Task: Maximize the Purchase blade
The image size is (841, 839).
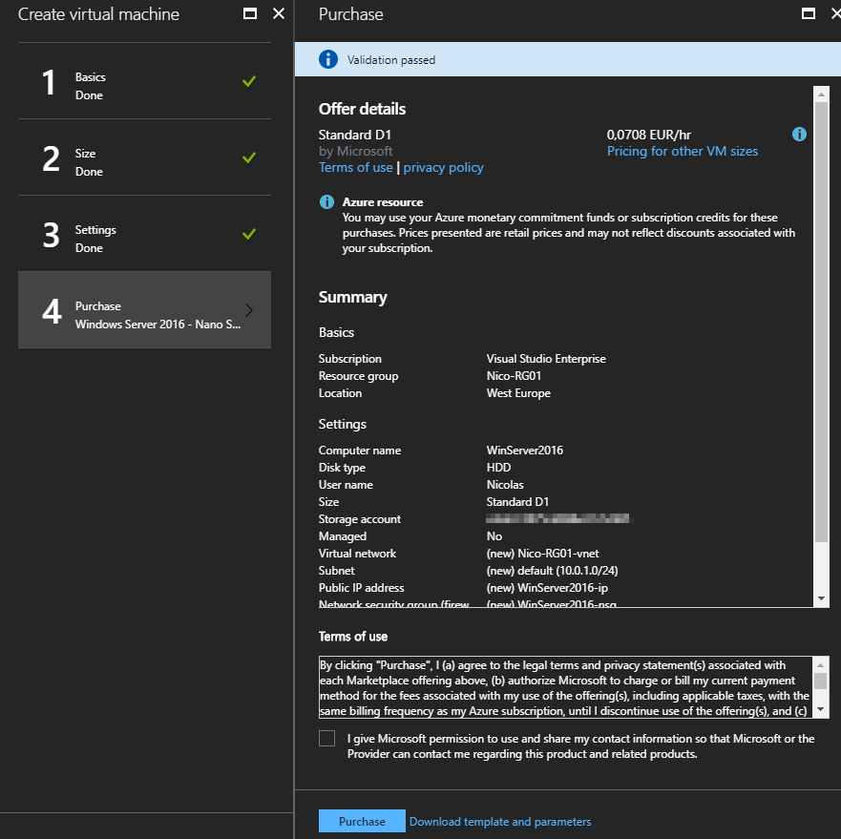Action: (x=809, y=13)
